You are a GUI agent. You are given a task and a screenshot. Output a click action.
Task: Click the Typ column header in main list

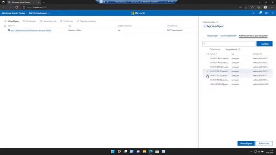point(69,26)
